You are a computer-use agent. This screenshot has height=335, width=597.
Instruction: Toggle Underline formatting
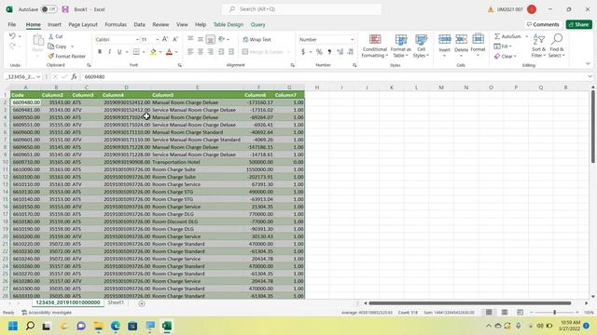tap(119, 52)
